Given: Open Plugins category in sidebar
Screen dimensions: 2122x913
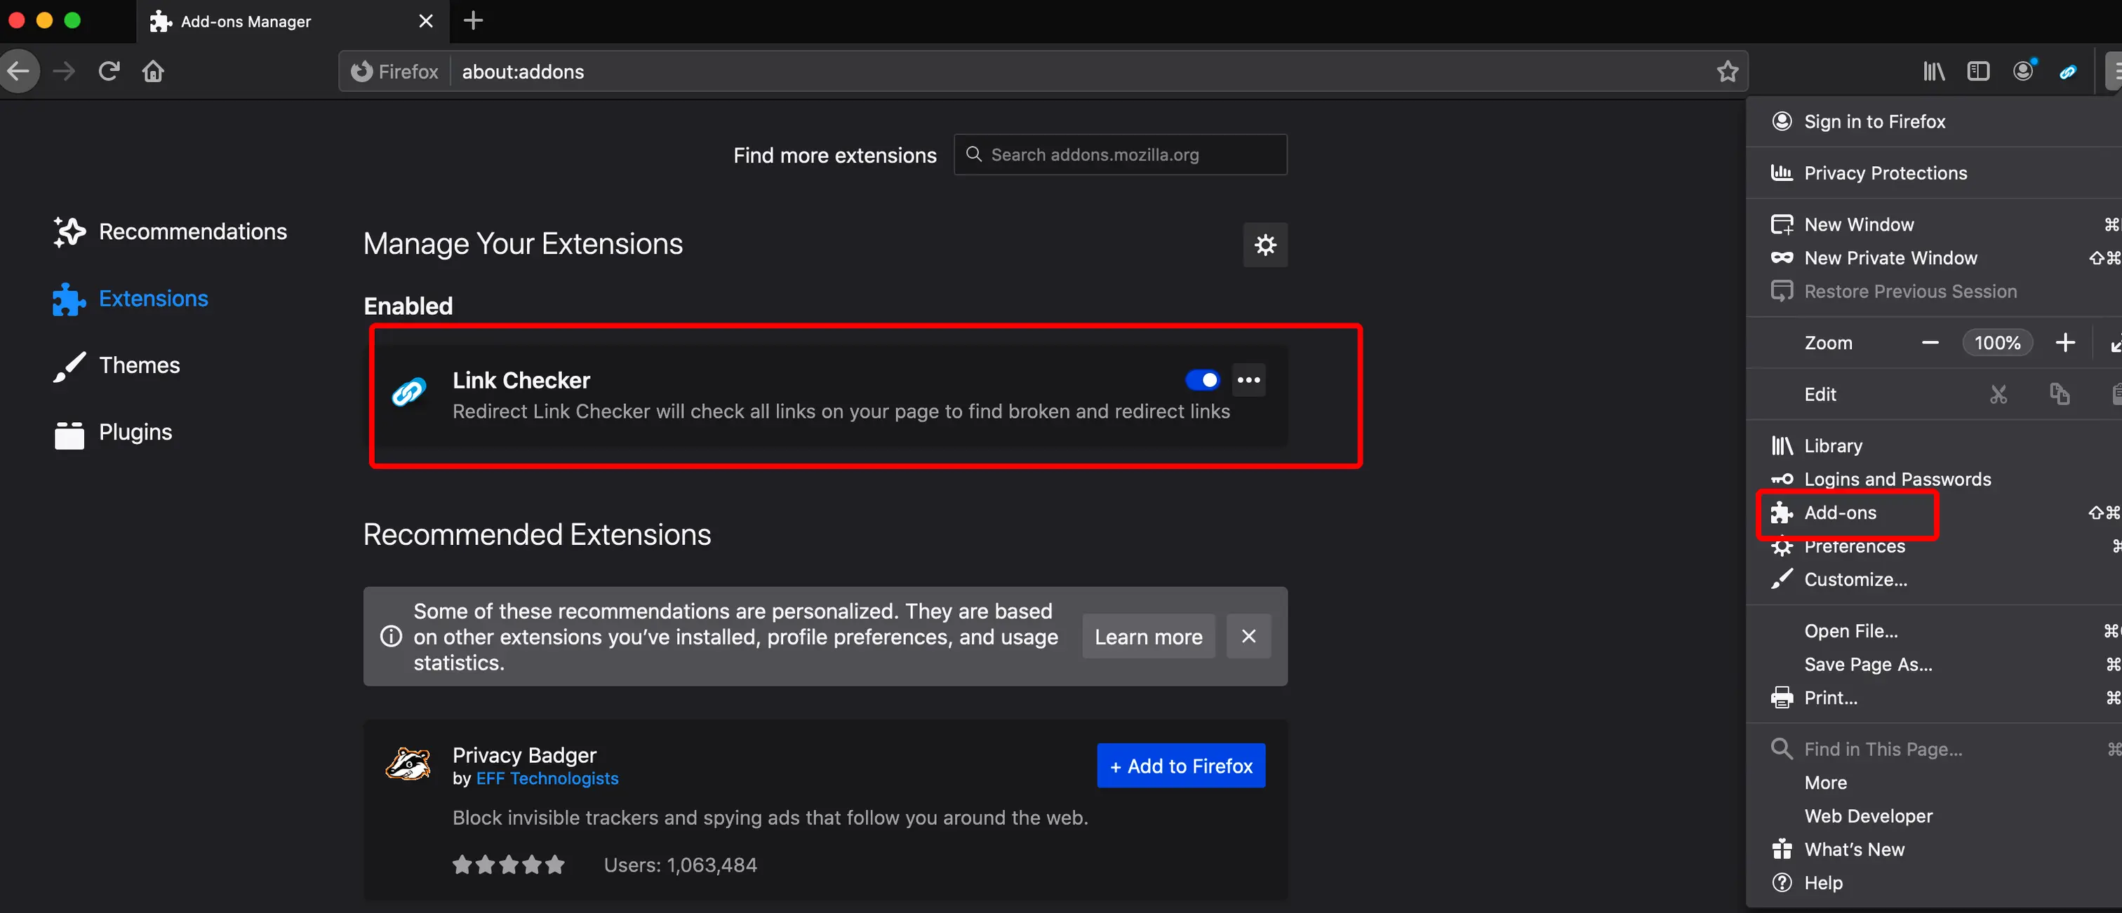Looking at the screenshot, I should [x=135, y=432].
